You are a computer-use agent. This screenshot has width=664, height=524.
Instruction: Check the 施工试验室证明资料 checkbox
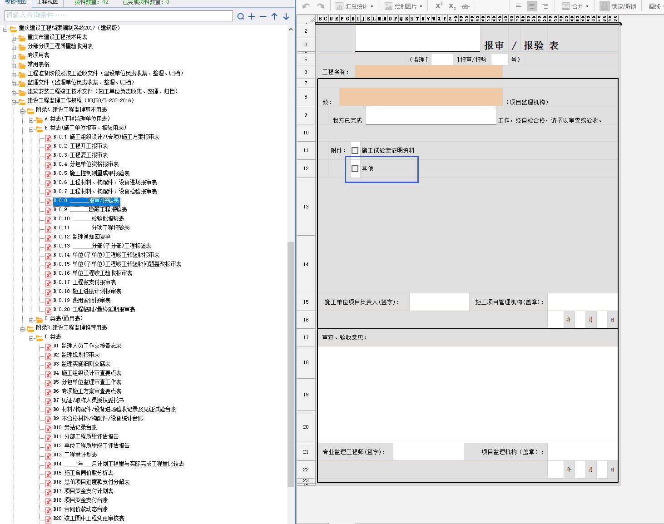355,150
